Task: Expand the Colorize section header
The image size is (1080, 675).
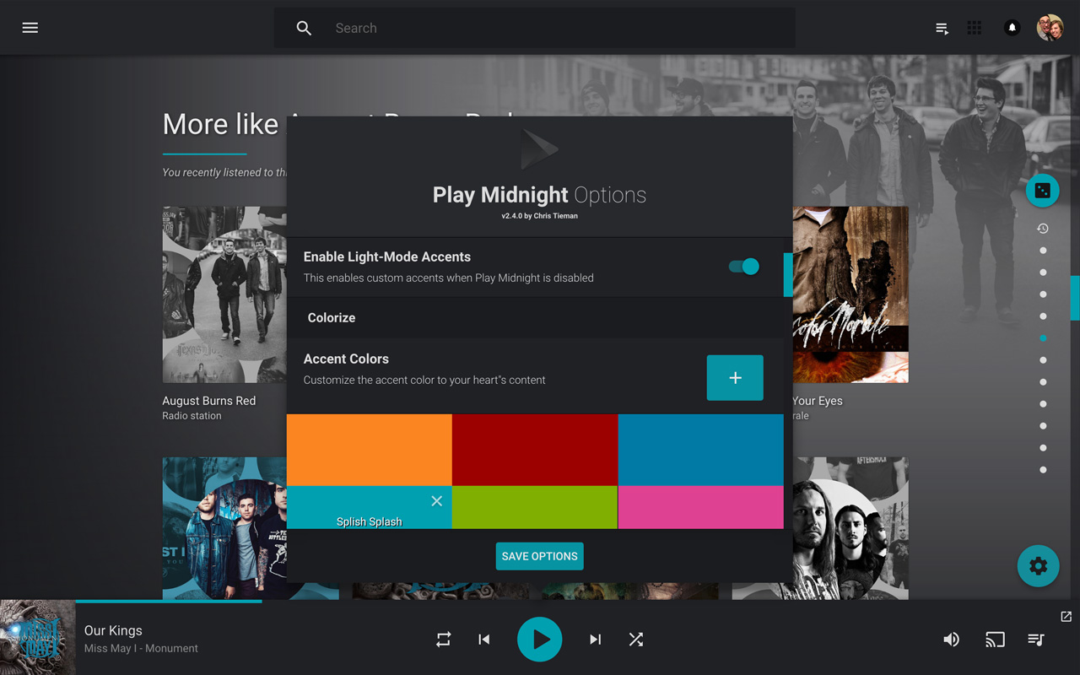Action: tap(535, 318)
